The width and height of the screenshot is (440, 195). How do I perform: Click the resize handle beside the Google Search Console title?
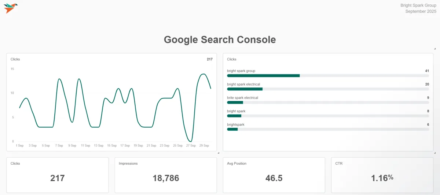coord(434,49)
